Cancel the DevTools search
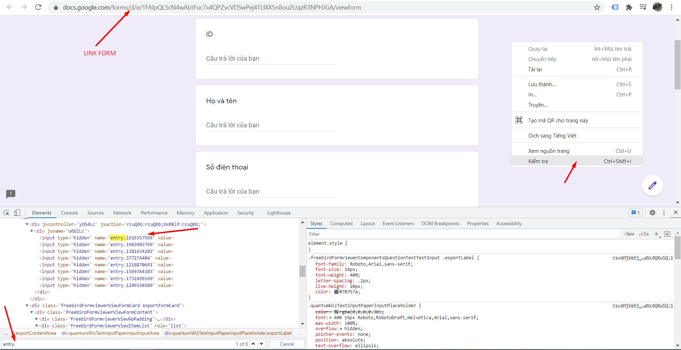This screenshot has width=681, height=350. tap(287, 344)
